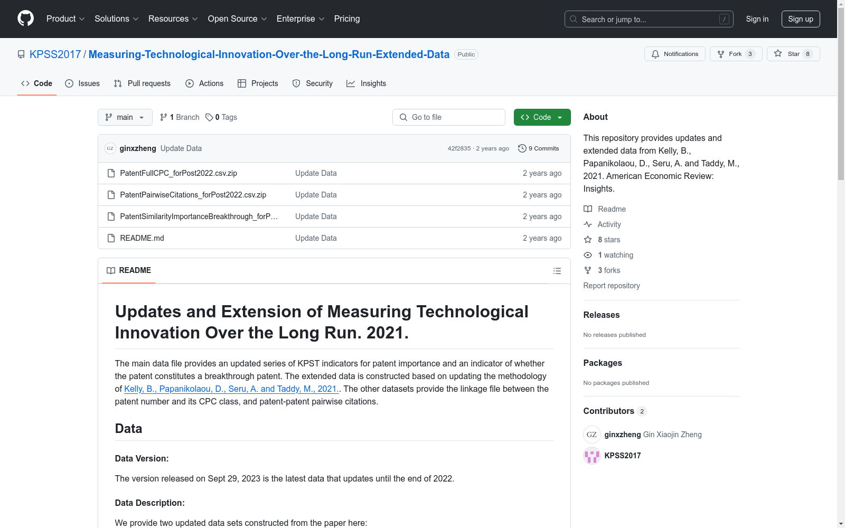Viewport: 845px width, 528px height.
Task: Click the Sign in link
Action: pos(757,19)
